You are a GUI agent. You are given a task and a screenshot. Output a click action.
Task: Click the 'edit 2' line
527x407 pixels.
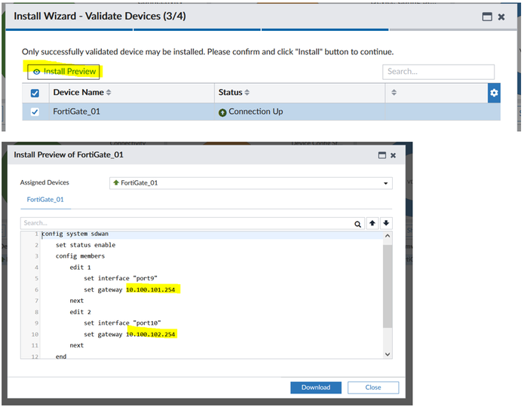(81, 312)
